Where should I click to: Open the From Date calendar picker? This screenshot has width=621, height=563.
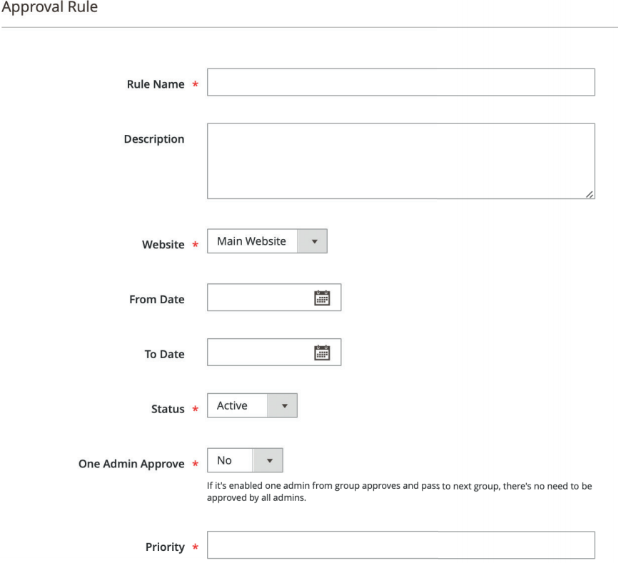322,298
